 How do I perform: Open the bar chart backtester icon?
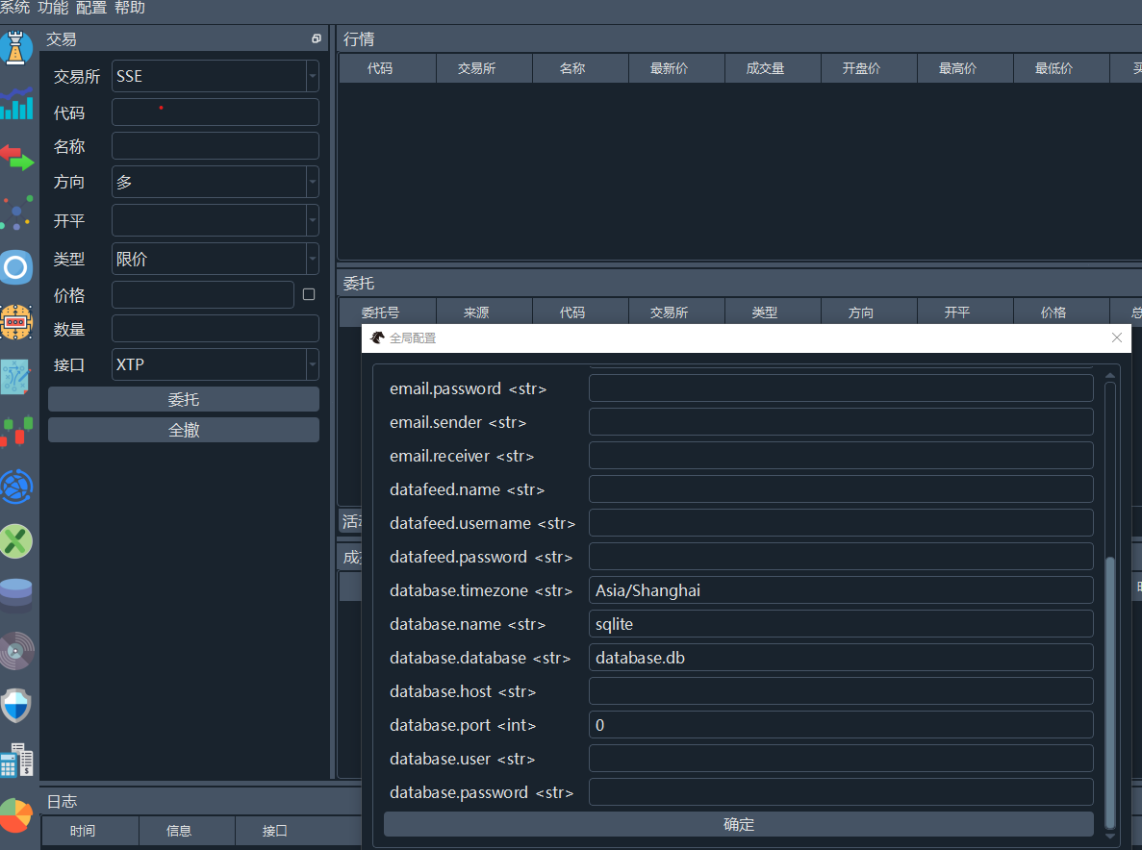tap(16, 103)
